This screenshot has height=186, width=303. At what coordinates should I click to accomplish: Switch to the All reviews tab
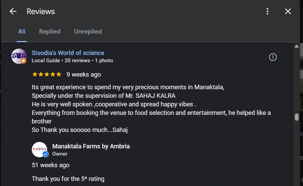(22, 31)
